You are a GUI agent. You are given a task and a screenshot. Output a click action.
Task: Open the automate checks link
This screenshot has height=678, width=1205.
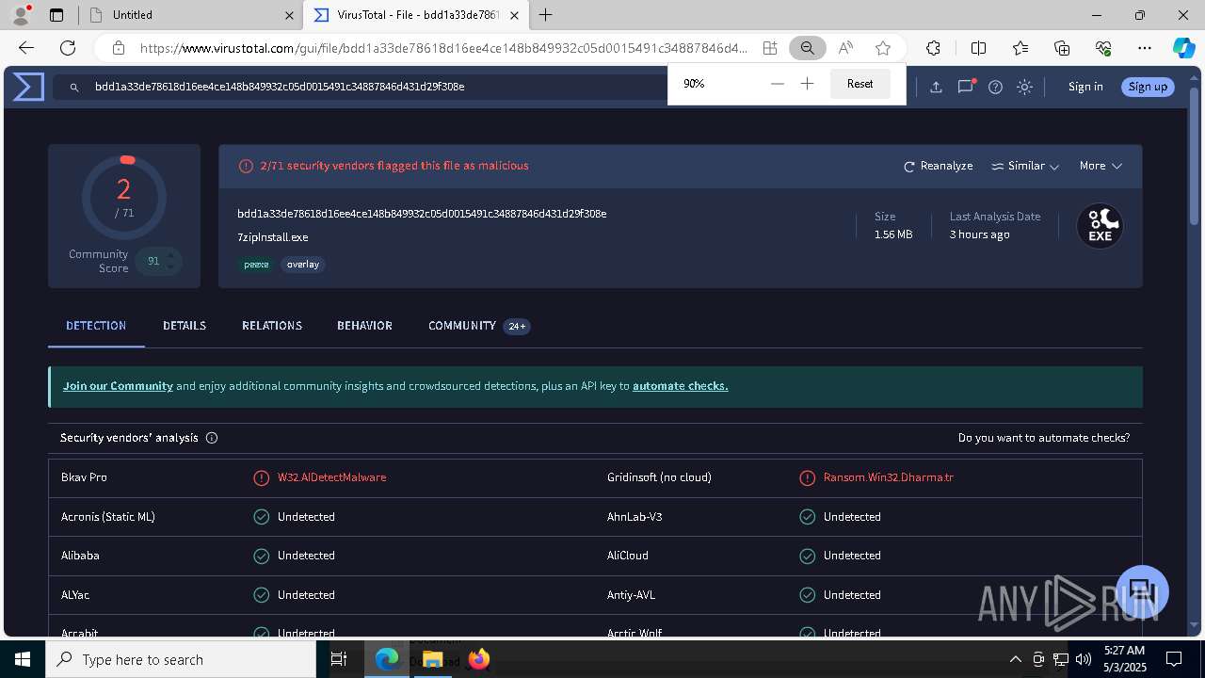[x=680, y=386]
